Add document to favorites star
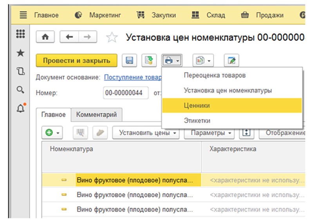Image resolution: width=320 pixels, height=220 pixels. [x=112, y=37]
